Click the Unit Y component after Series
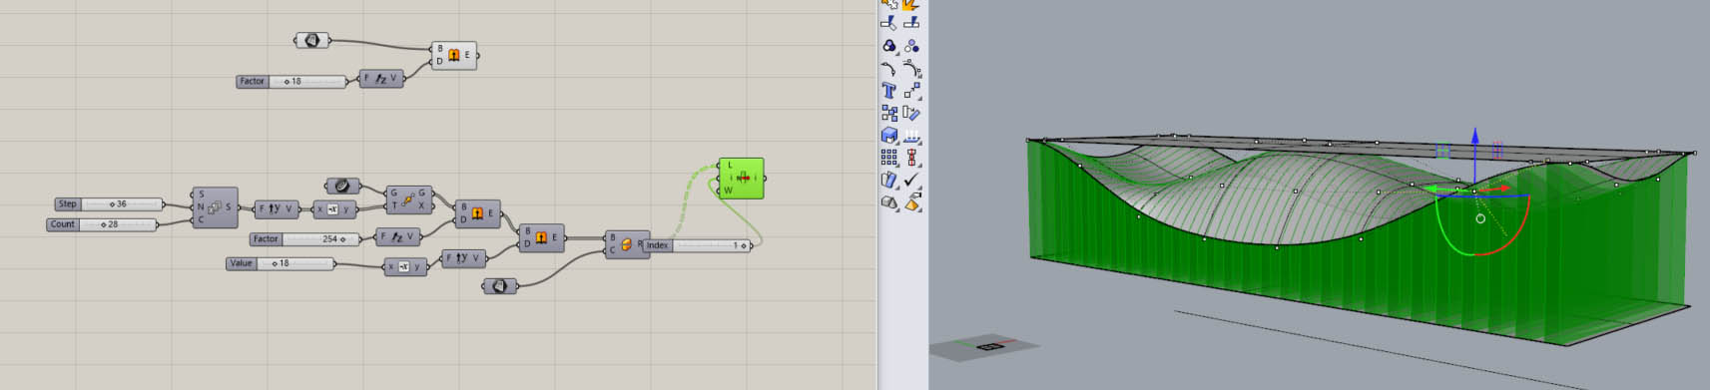The width and height of the screenshot is (1710, 390). click(277, 209)
